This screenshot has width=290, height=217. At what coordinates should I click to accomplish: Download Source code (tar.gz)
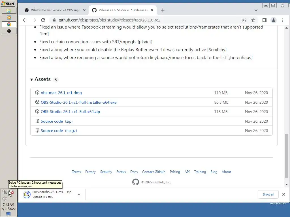coord(59,131)
